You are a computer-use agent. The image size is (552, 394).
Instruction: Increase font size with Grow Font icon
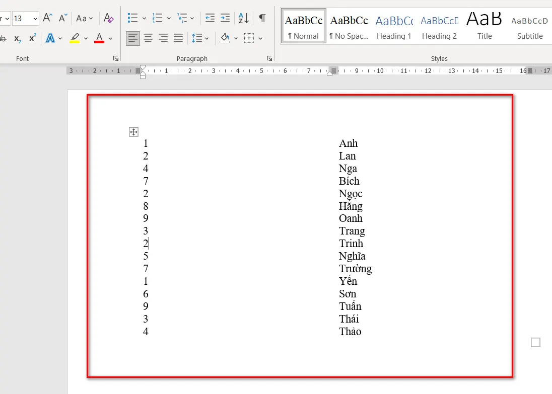coord(47,18)
